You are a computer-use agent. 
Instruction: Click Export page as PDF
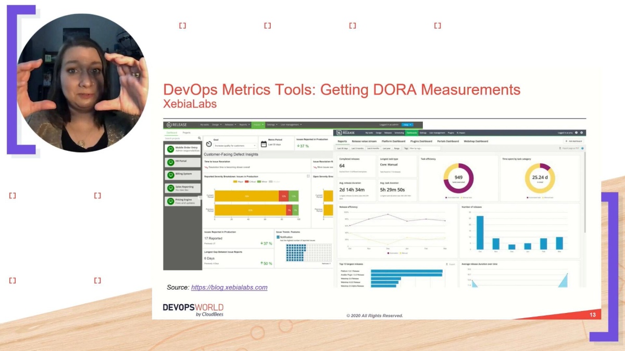569,148
